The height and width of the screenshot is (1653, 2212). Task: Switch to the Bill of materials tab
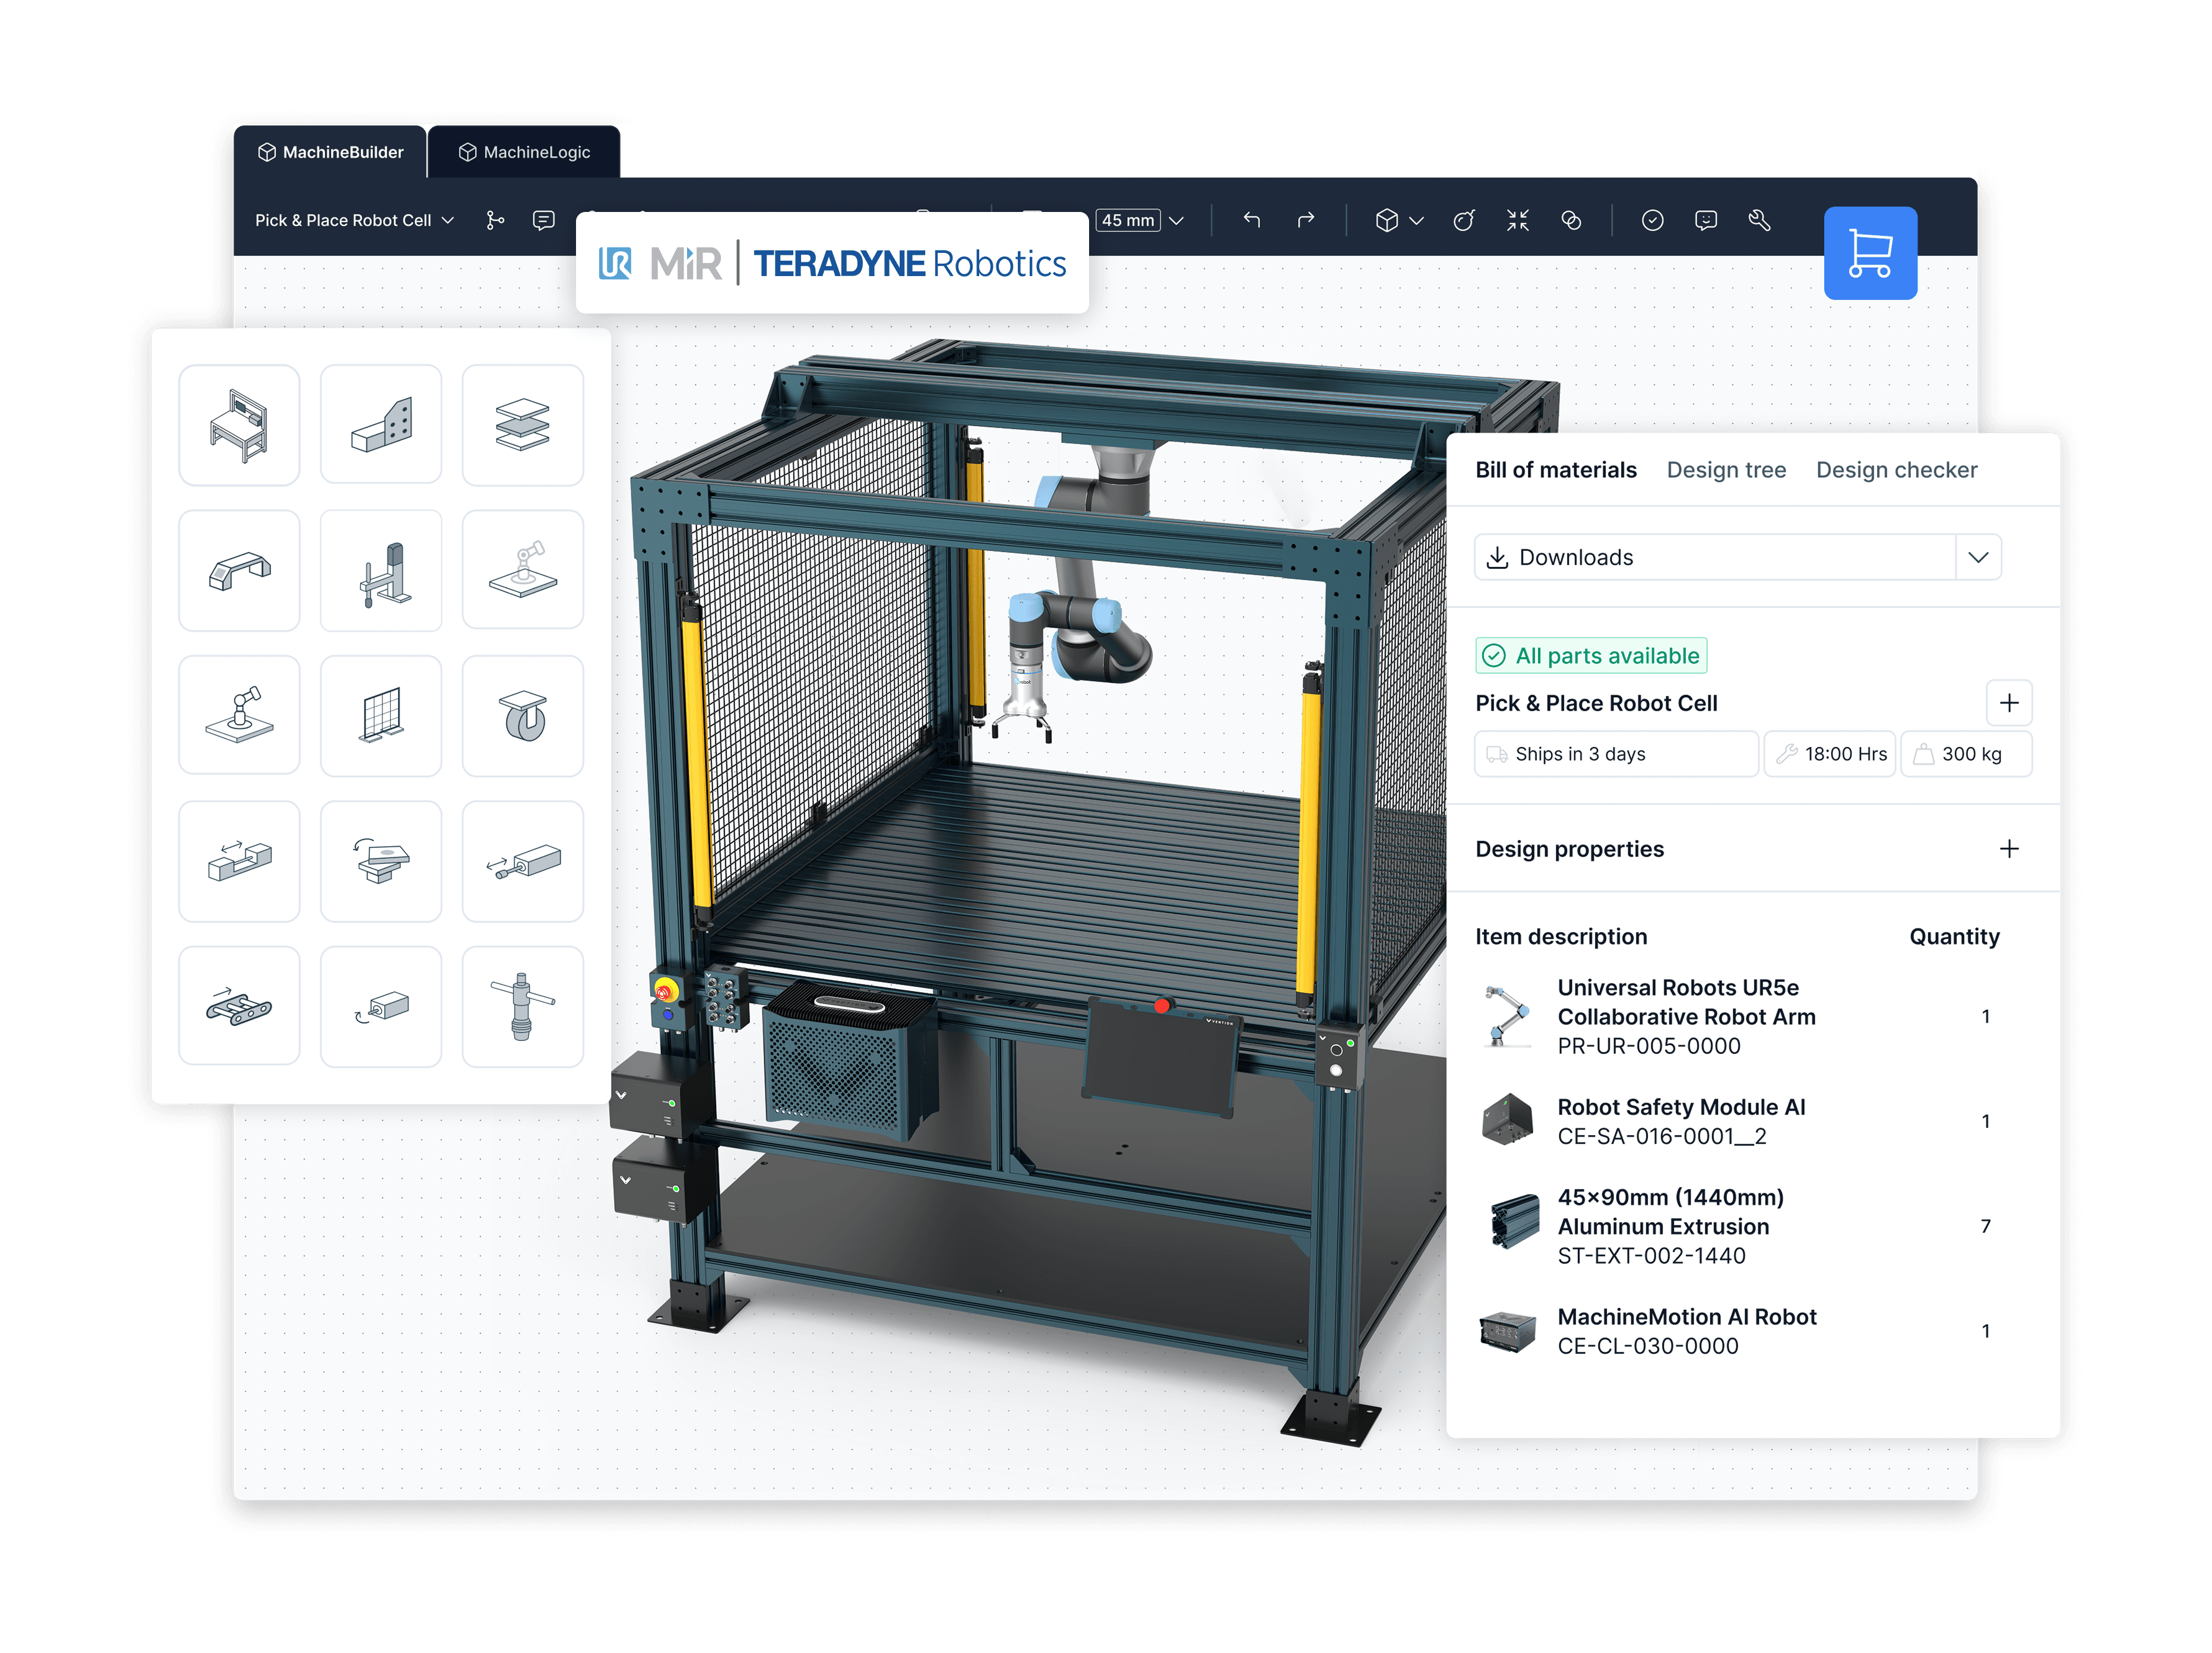tap(1556, 470)
